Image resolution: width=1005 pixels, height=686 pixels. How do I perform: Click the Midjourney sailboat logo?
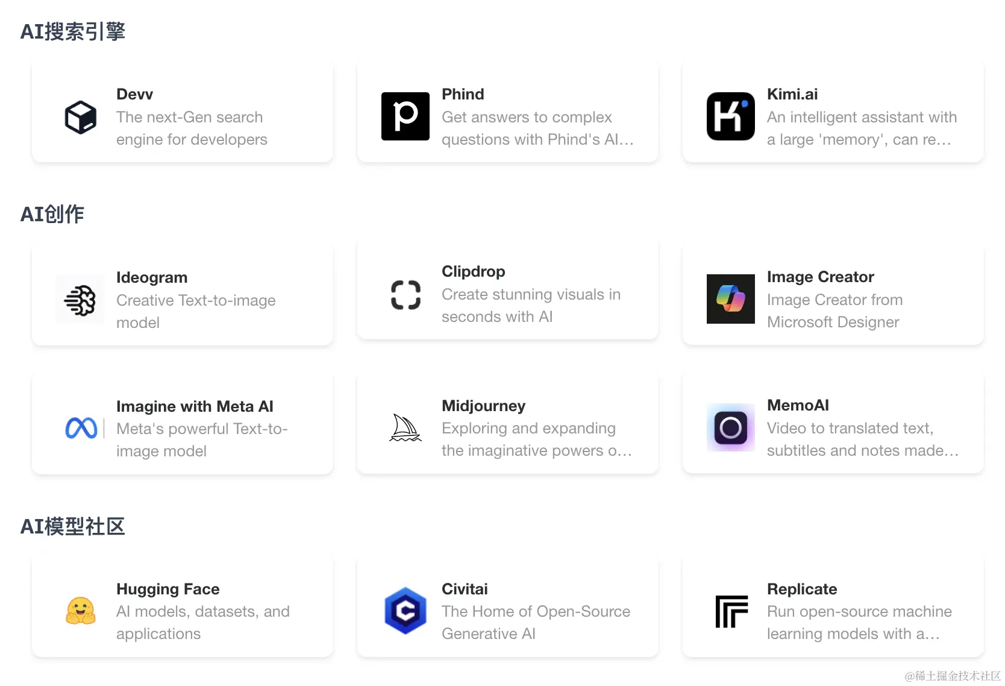click(x=405, y=428)
